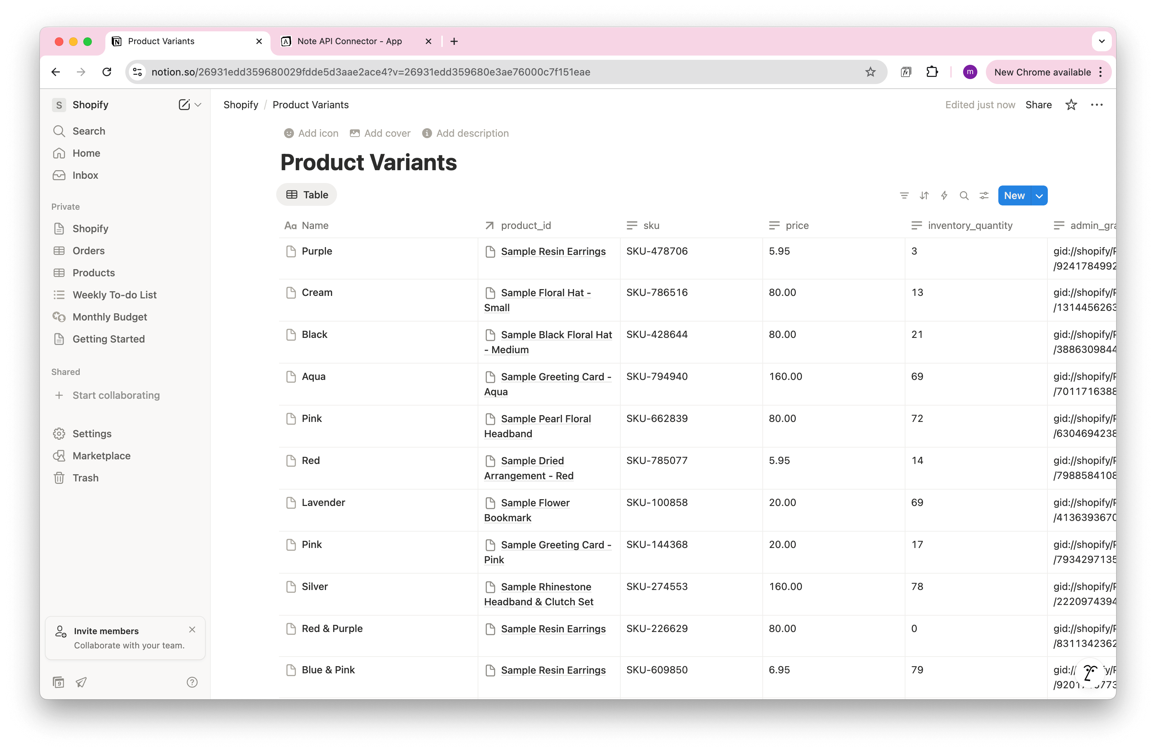The image size is (1156, 752).
Task: Click the filter icon in table toolbar
Action: point(904,195)
